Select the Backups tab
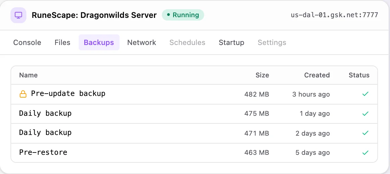390x174 pixels. [99, 43]
